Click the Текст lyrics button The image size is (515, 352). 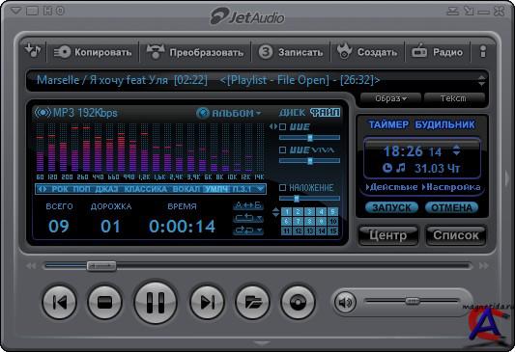pos(453,98)
